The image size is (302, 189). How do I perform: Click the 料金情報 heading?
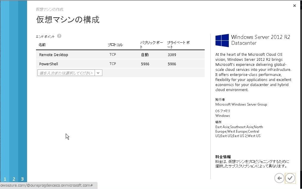pos(223,157)
